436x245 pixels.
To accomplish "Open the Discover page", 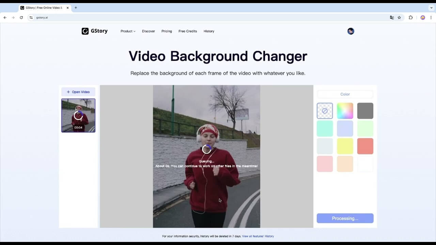I will [148, 31].
